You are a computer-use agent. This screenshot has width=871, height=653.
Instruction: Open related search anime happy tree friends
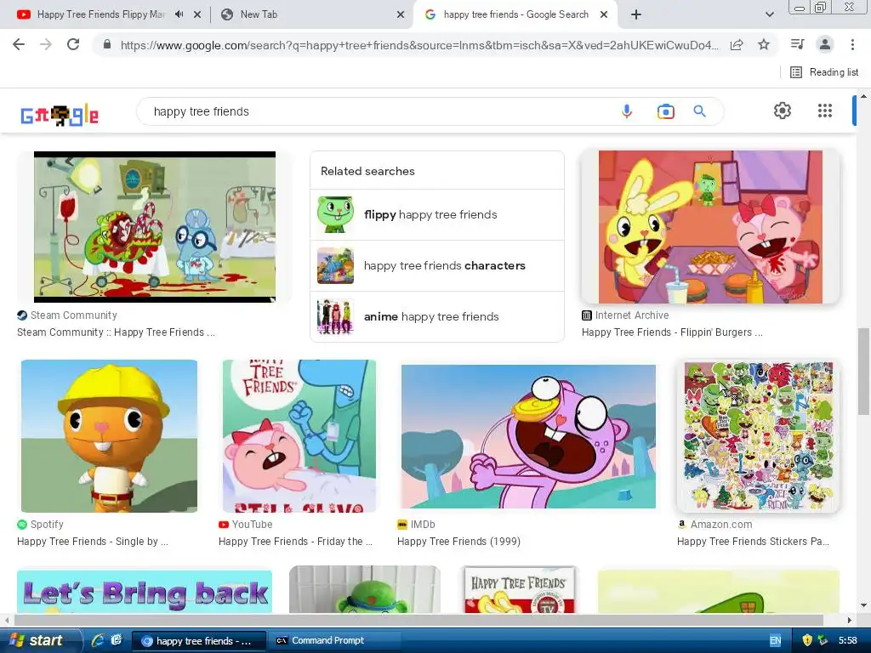point(437,316)
